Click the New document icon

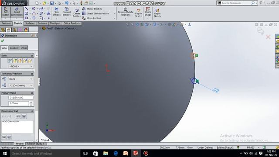[37, 3]
